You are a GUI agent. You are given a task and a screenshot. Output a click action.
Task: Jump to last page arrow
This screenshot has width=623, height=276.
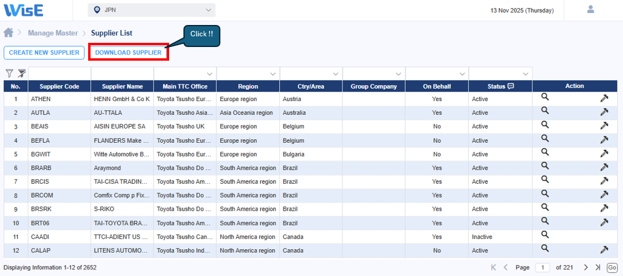[x=598, y=268]
